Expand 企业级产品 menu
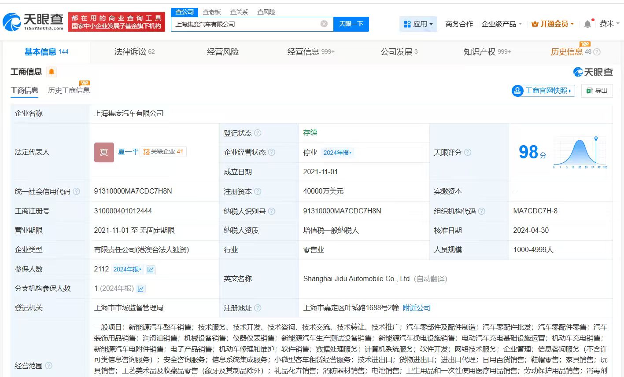624x377 pixels. click(x=502, y=24)
